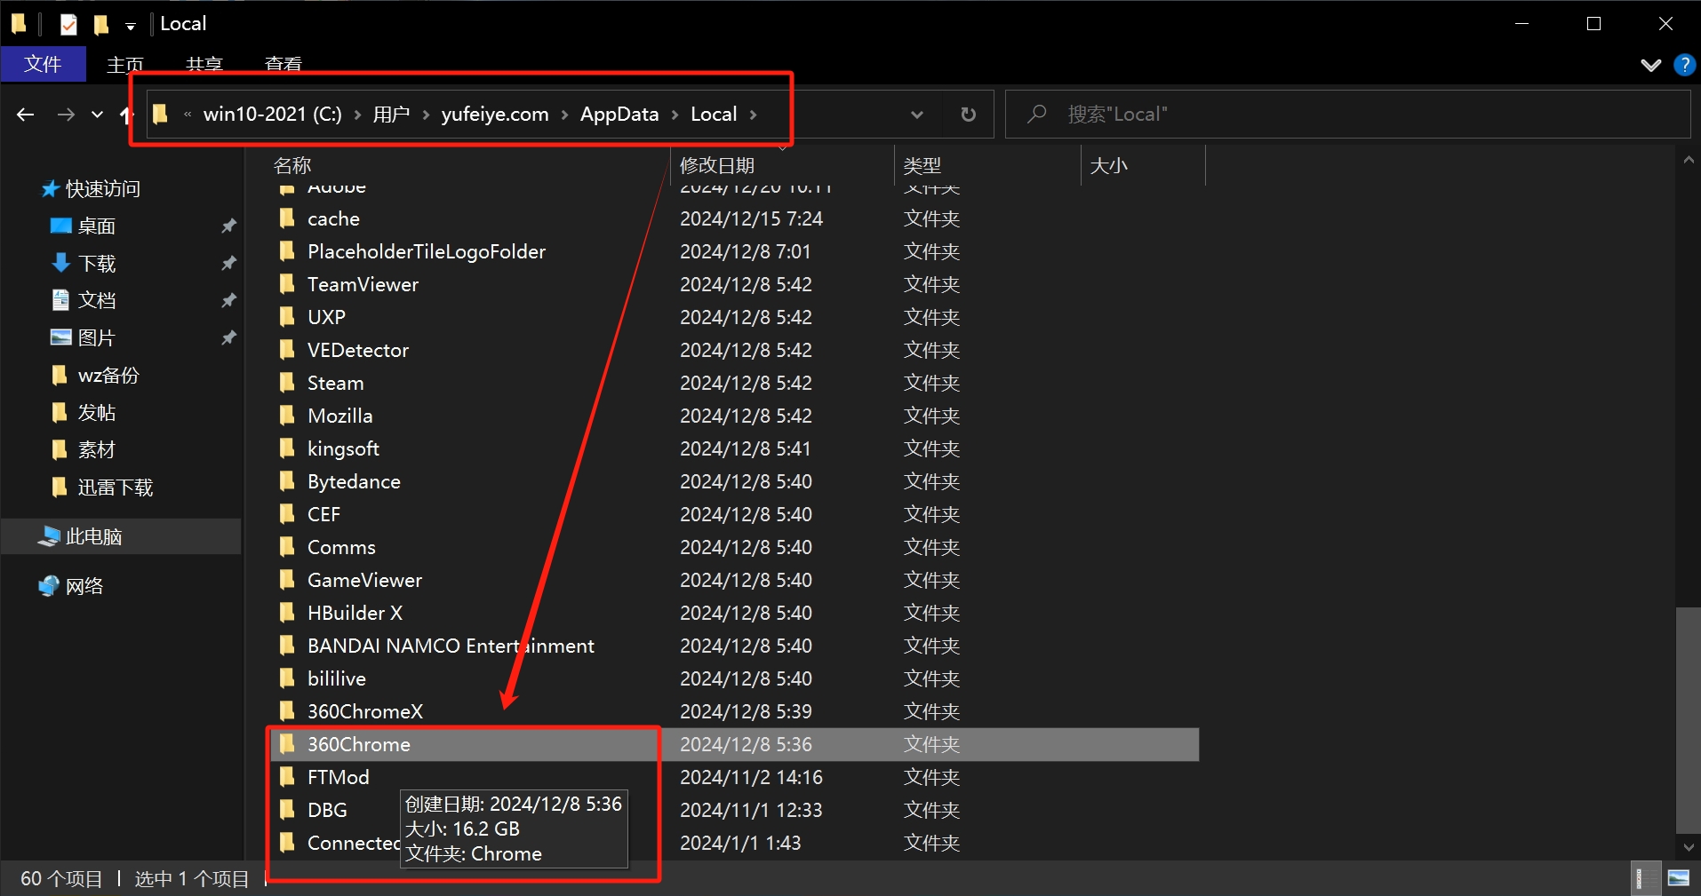Open the 文件 ribbon tab

43,64
